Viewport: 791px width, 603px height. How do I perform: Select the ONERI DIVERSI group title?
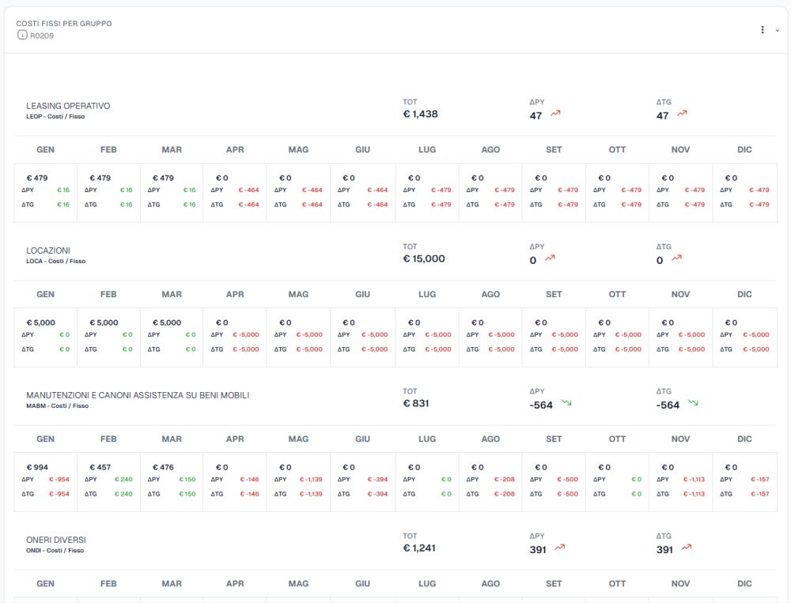click(56, 540)
